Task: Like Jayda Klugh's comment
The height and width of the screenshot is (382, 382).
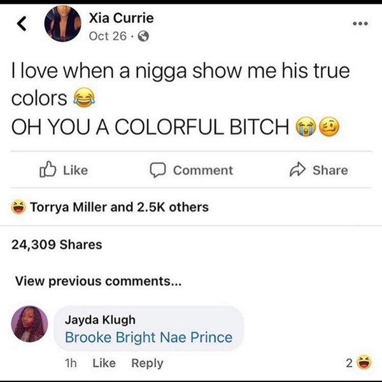Action: tap(104, 363)
